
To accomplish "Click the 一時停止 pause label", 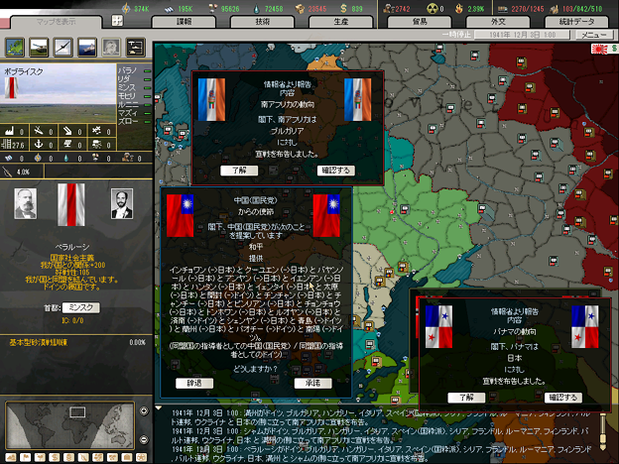I will point(456,35).
